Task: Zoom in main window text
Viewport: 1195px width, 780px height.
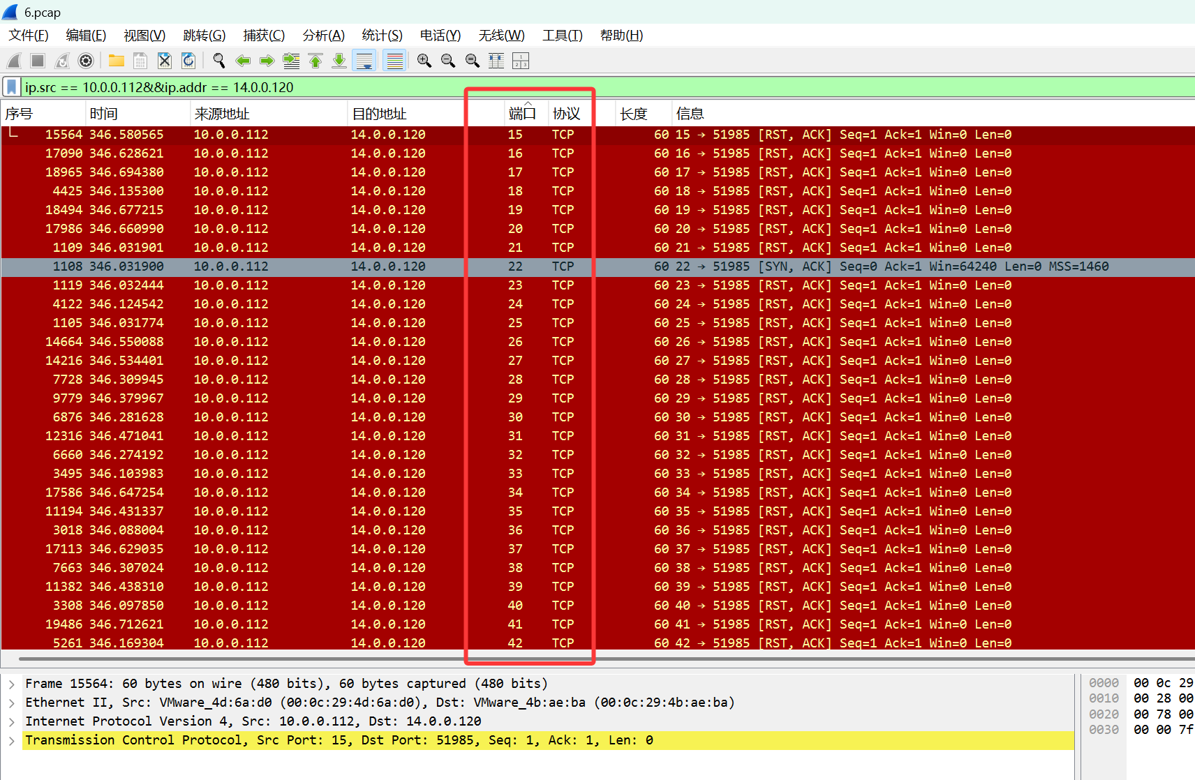Action: (x=424, y=61)
